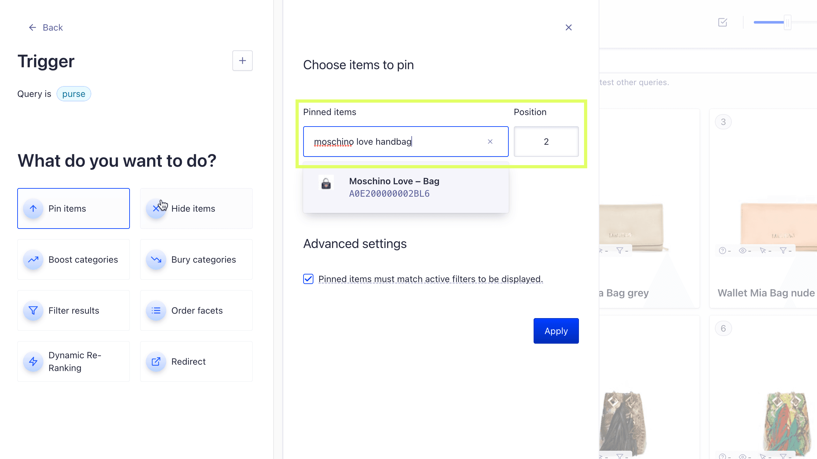Click eye views icon on Wallet Mia Bag nude
817x459 pixels.
tap(743, 251)
